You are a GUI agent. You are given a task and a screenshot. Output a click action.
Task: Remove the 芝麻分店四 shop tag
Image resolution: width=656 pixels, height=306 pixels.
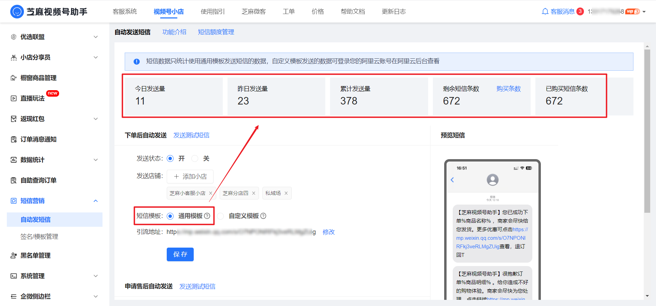[x=254, y=193]
